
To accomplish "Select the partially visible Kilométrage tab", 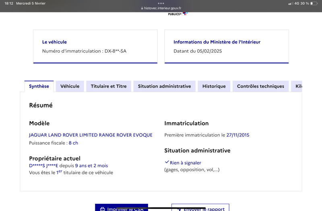I will (x=297, y=86).
